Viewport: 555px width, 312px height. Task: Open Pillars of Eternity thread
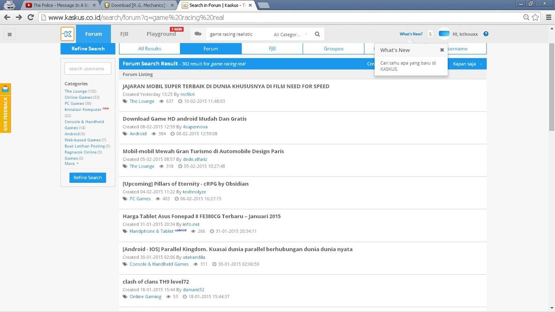[x=186, y=184]
